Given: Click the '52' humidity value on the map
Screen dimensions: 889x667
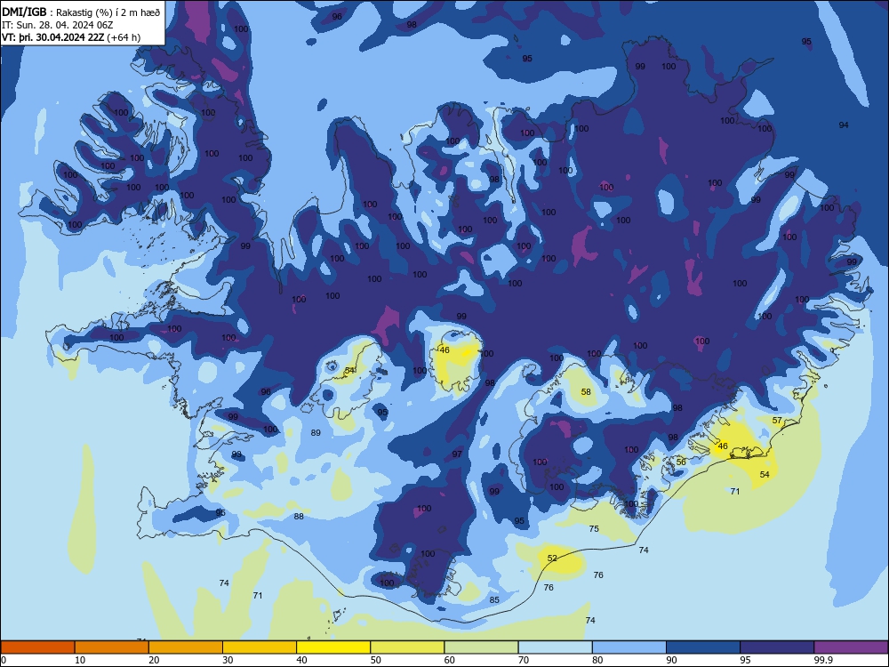Looking at the screenshot, I should click(552, 559).
